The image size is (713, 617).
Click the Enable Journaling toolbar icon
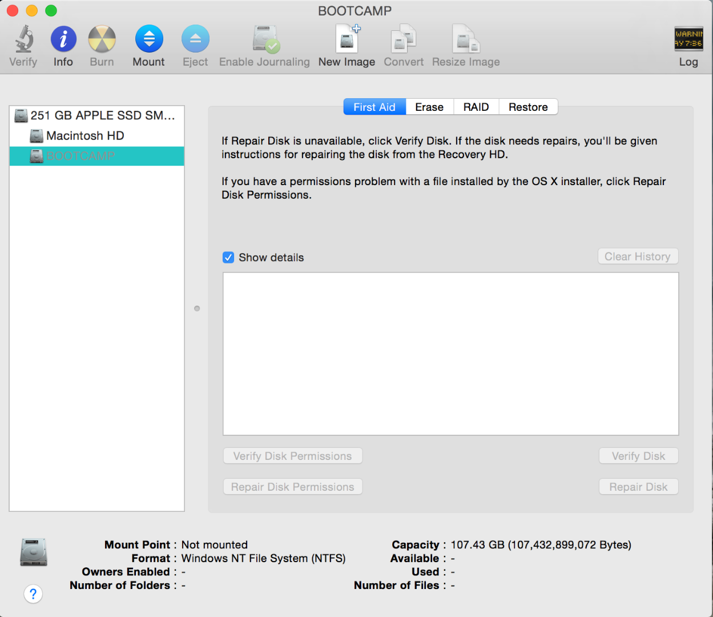(265, 39)
